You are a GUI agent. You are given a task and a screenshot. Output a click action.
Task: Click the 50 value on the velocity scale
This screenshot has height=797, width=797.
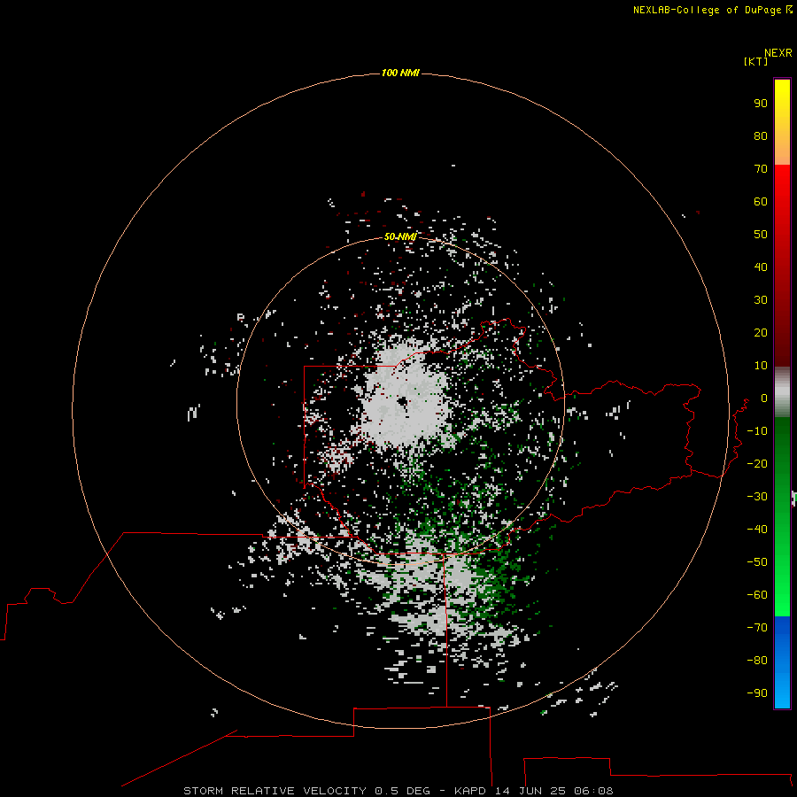tap(761, 235)
